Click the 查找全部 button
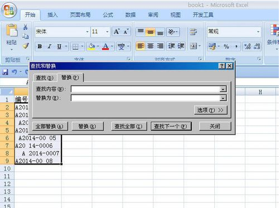The height and width of the screenshot is (208, 280). (x=129, y=127)
